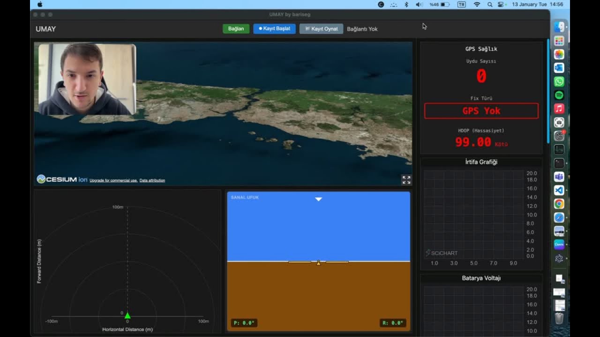The image size is (600, 337).
Task: Open the date and time in menu bar
Action: [538, 4]
